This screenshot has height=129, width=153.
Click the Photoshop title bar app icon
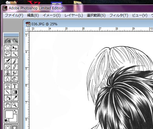click(x=5, y=8)
